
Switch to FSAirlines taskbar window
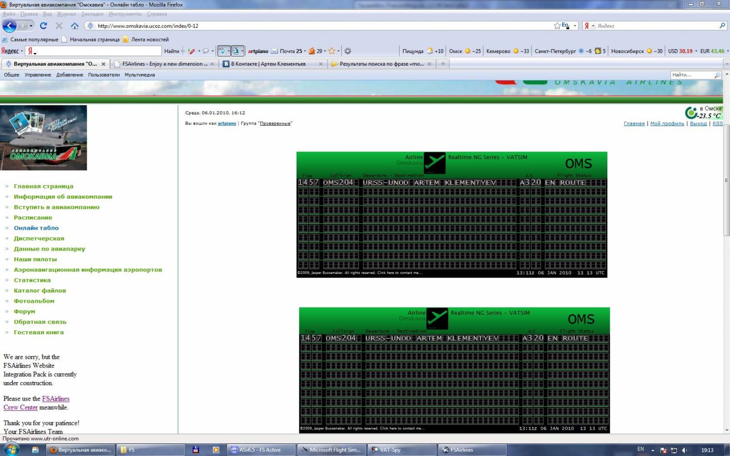coord(472,450)
